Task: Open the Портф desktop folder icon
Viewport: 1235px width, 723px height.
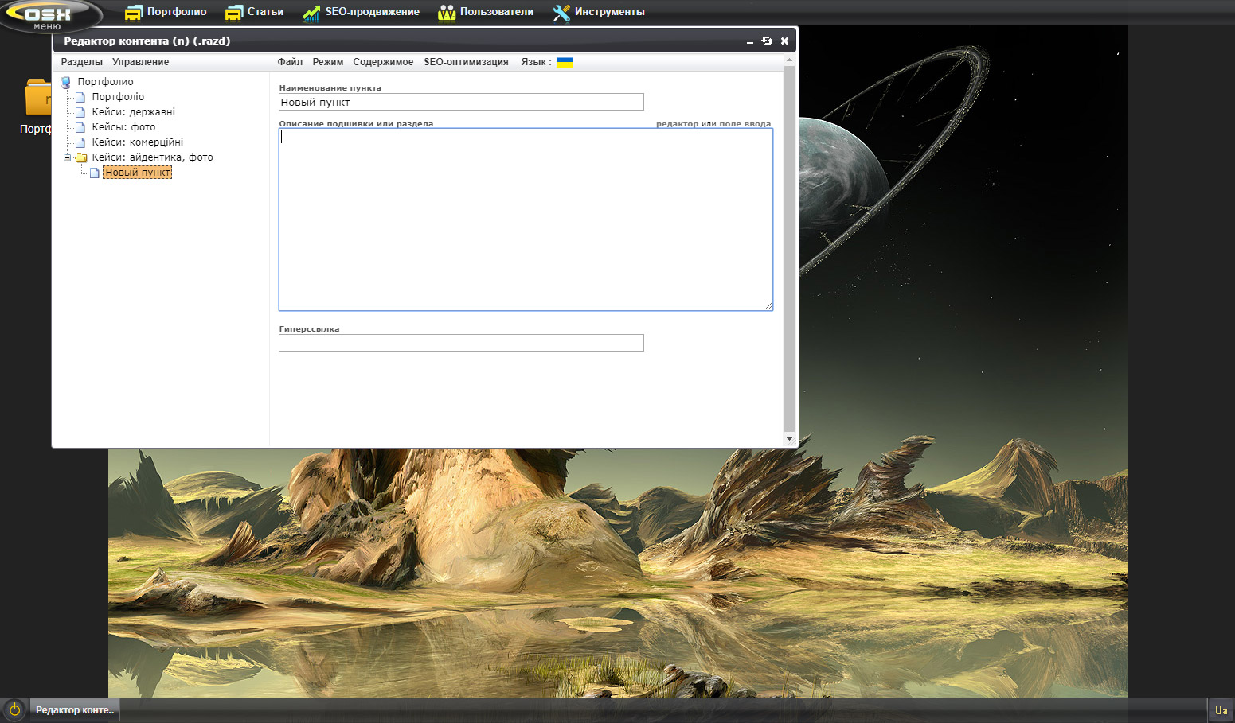Action: coord(37,98)
